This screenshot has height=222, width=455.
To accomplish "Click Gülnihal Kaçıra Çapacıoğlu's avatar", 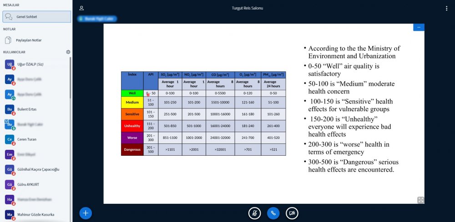I will 10,169.
